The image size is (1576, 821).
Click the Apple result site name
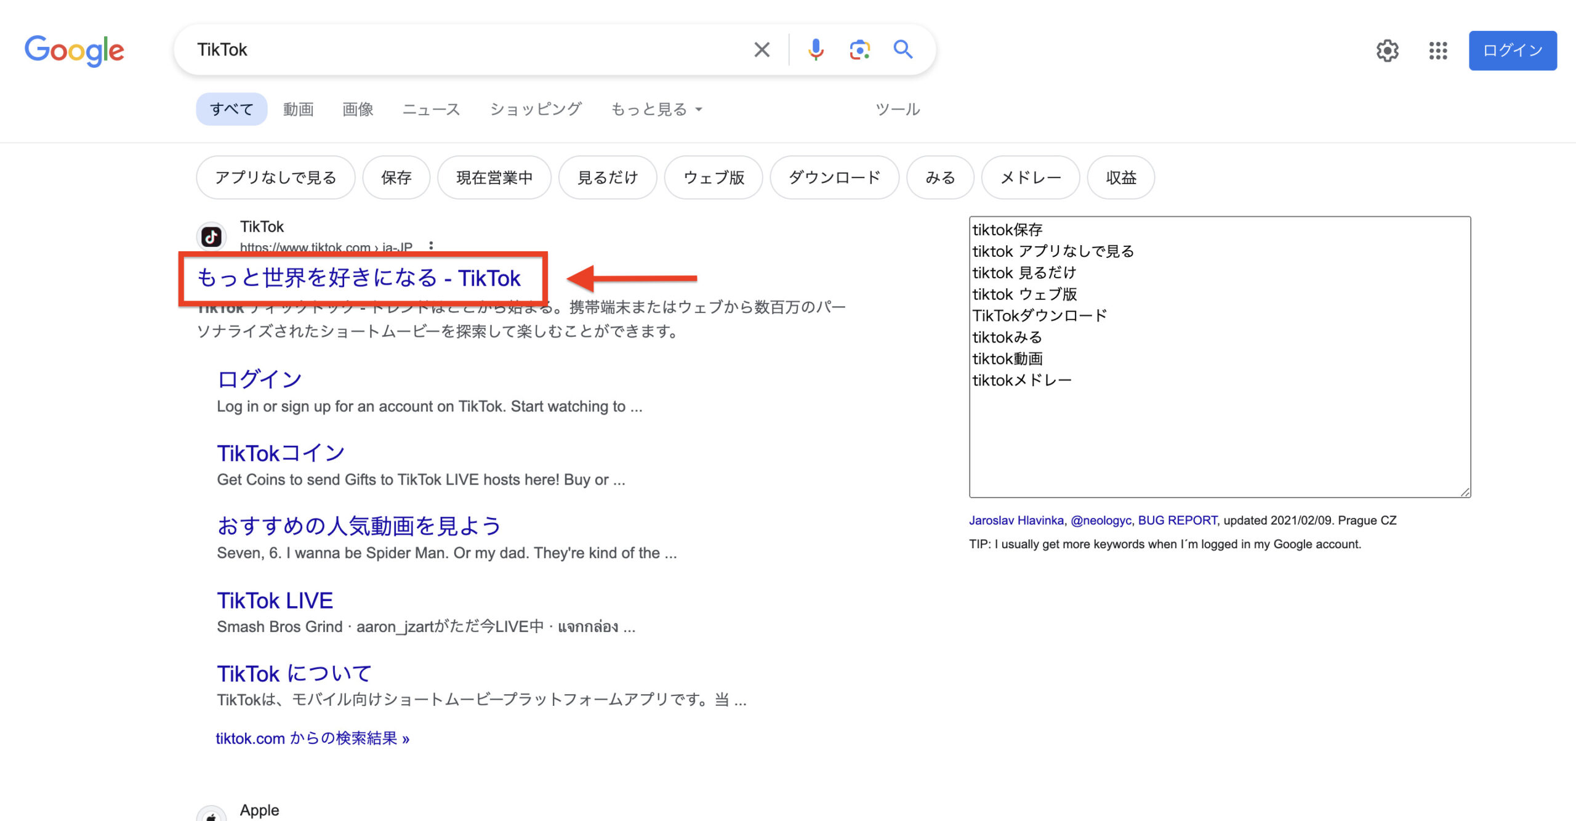[259, 810]
